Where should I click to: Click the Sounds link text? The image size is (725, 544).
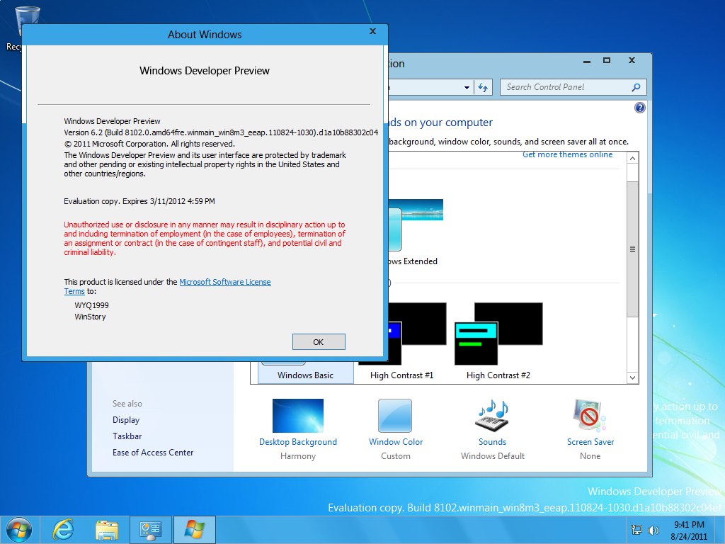tap(493, 442)
